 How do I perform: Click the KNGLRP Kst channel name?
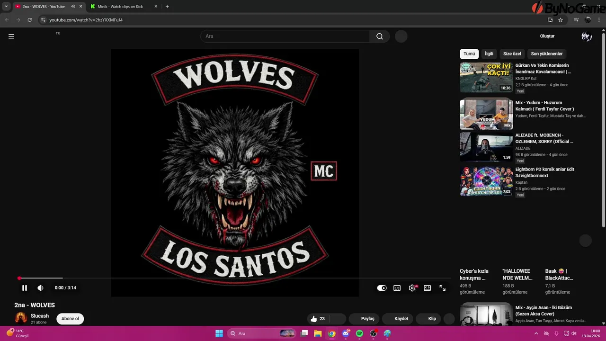526,79
